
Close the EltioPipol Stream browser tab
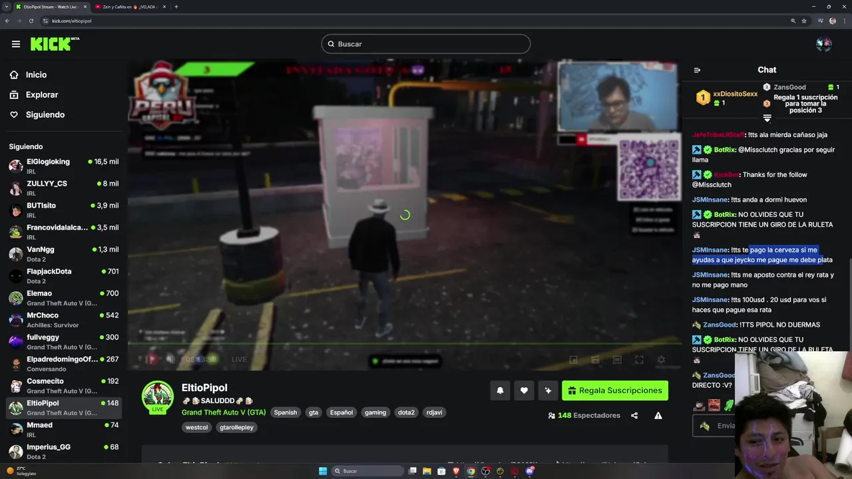85,7
